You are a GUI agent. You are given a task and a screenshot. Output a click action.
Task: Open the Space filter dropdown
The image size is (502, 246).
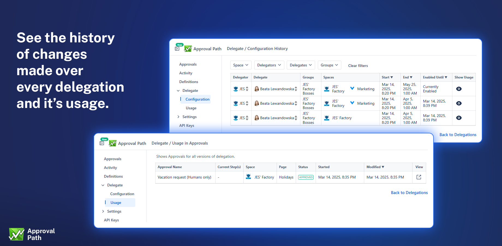[x=241, y=65]
